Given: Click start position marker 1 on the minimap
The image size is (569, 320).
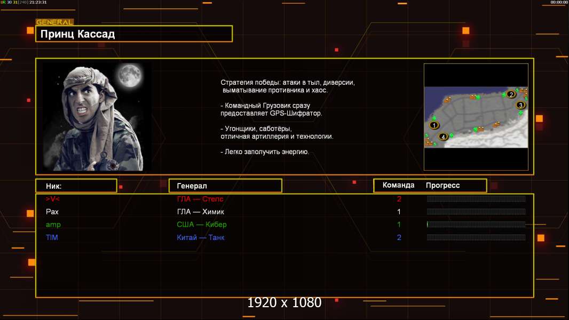Looking at the screenshot, I should click(x=434, y=125).
